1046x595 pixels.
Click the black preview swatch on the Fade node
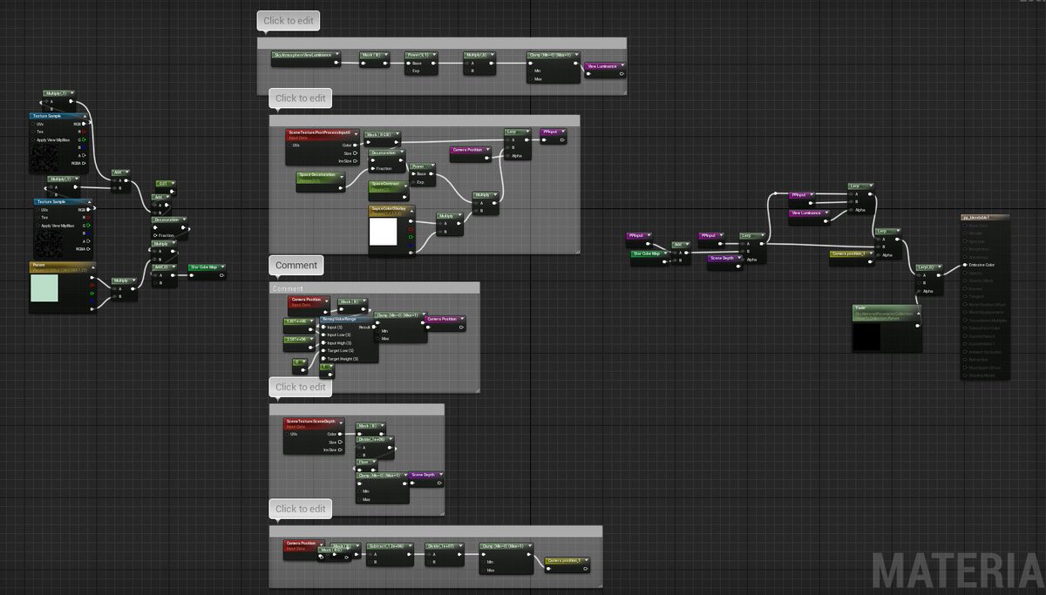(x=866, y=337)
